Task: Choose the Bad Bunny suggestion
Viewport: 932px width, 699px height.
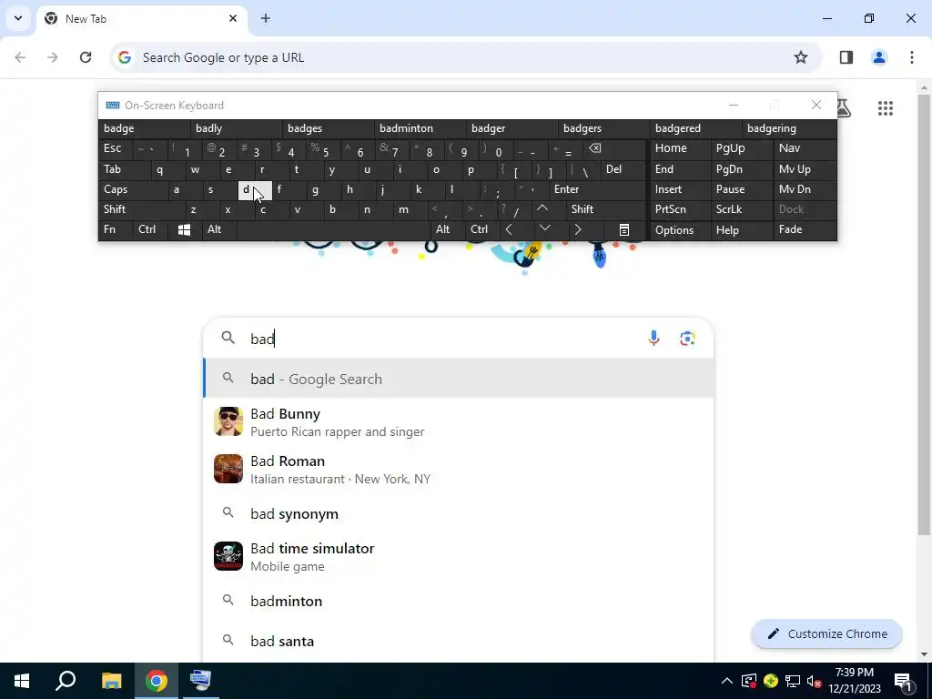Action: 459,422
